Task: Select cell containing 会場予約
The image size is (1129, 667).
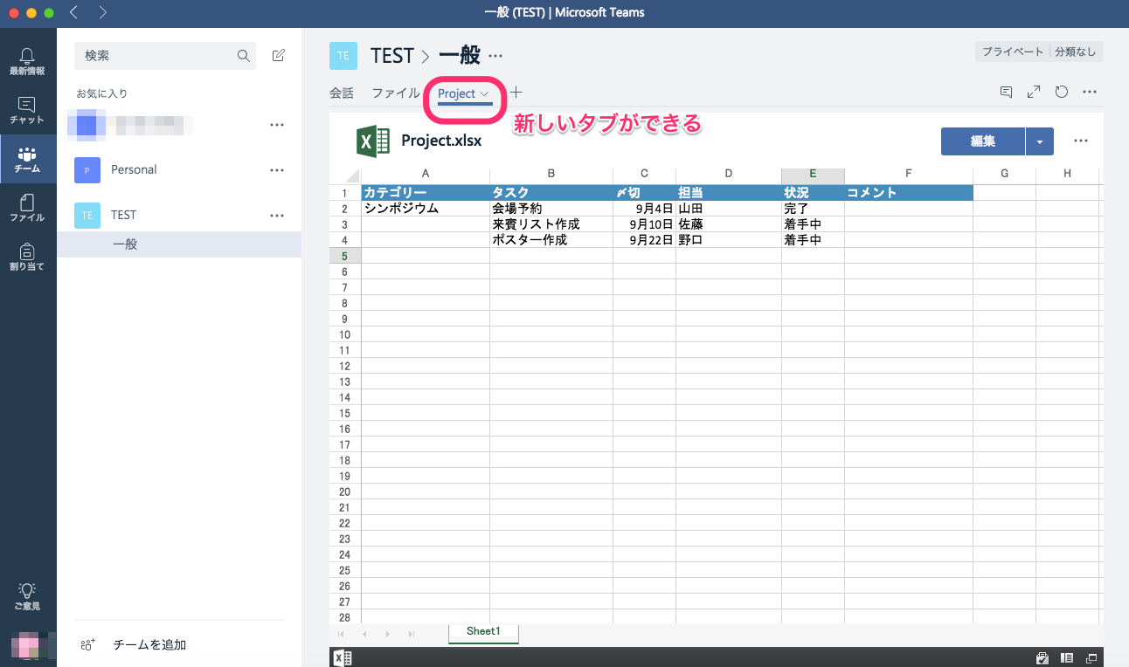Action: (551, 209)
